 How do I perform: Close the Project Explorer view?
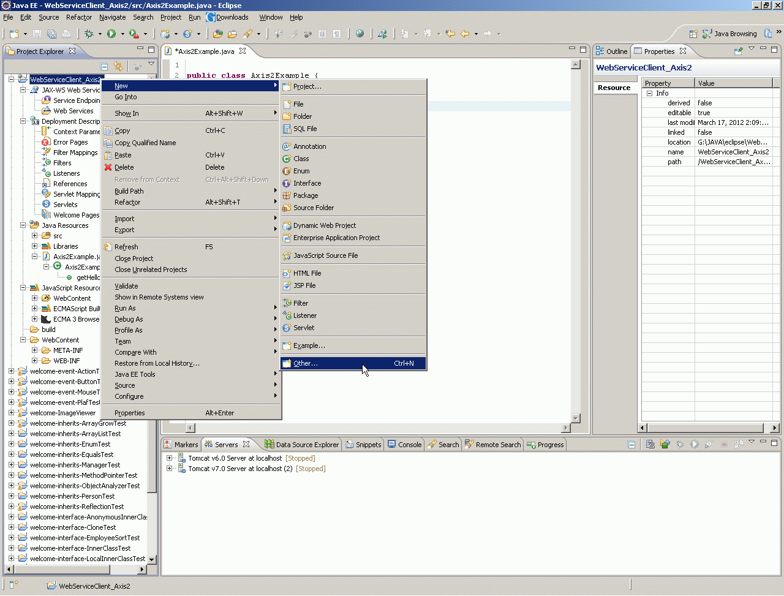tap(72, 51)
